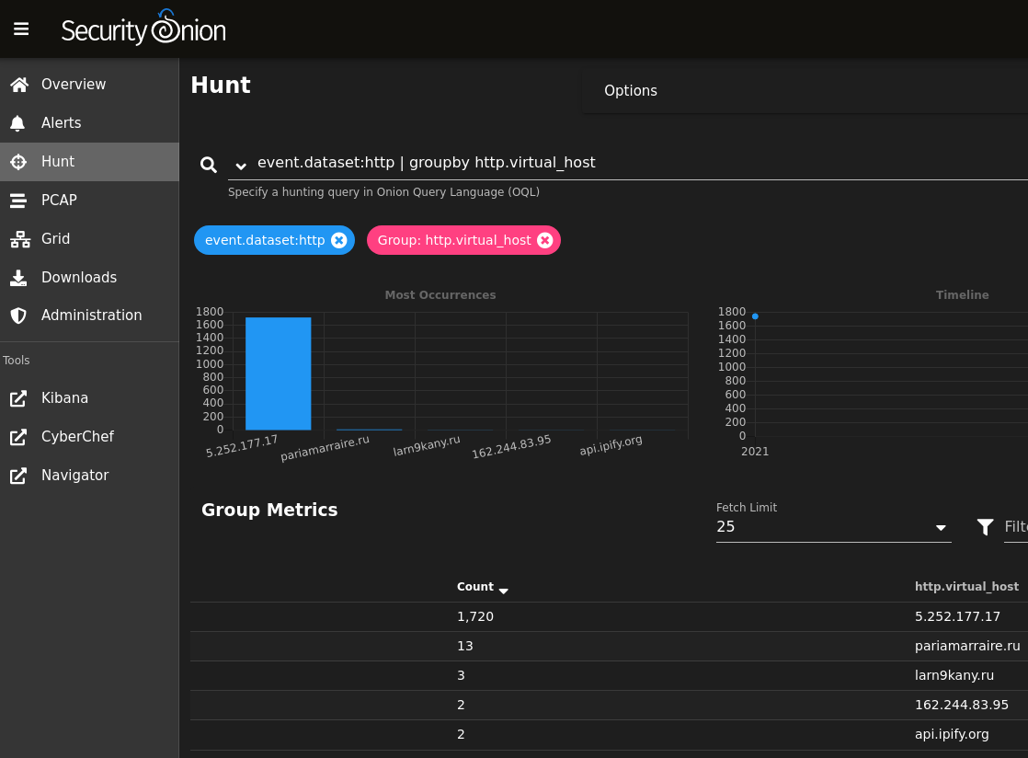
Task: Click the Timeline chart title
Action: 963,295
